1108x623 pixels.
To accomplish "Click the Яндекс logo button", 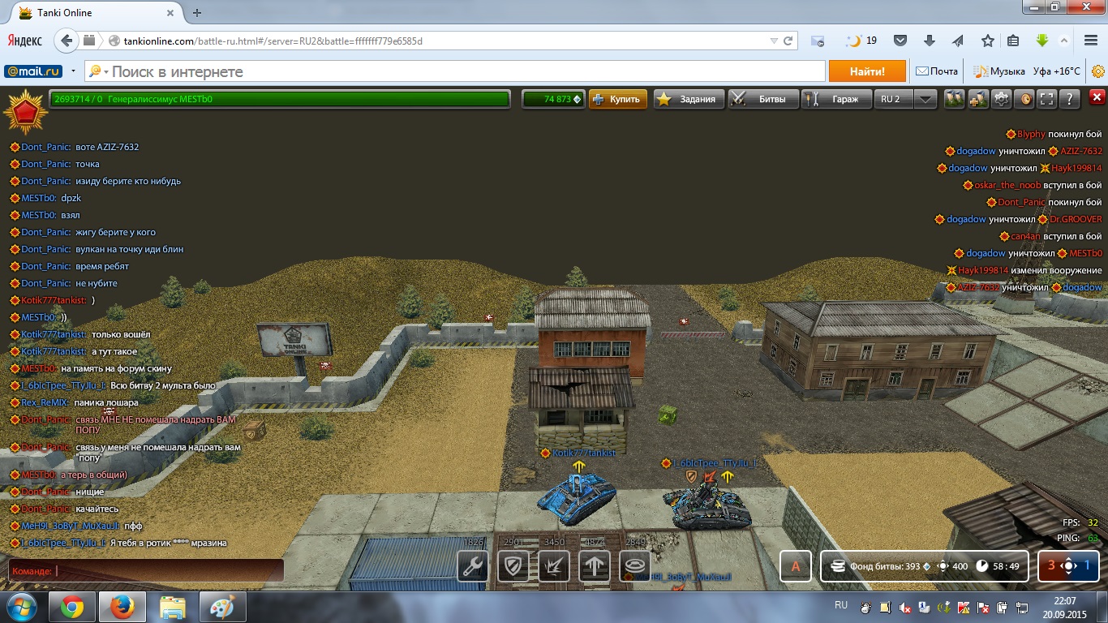I will point(25,41).
